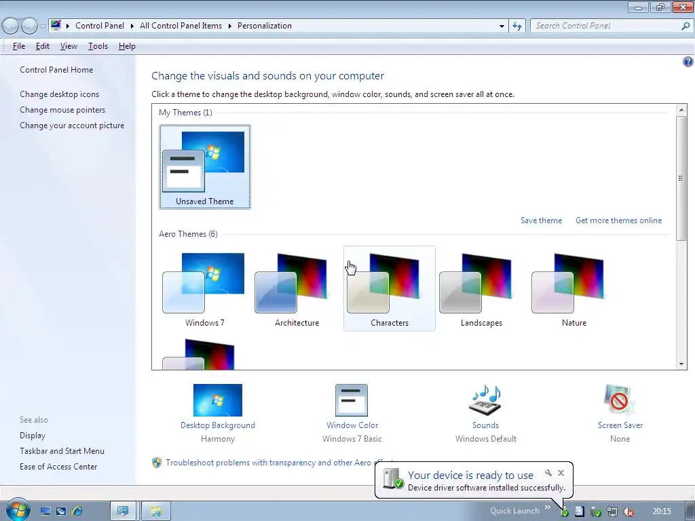Open Windows Explorer taskbar button

coord(155,512)
